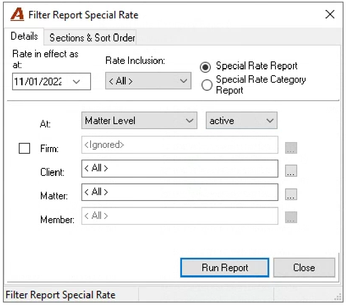
Task: Click the Client field showing < All >
Action: [x=179, y=168]
